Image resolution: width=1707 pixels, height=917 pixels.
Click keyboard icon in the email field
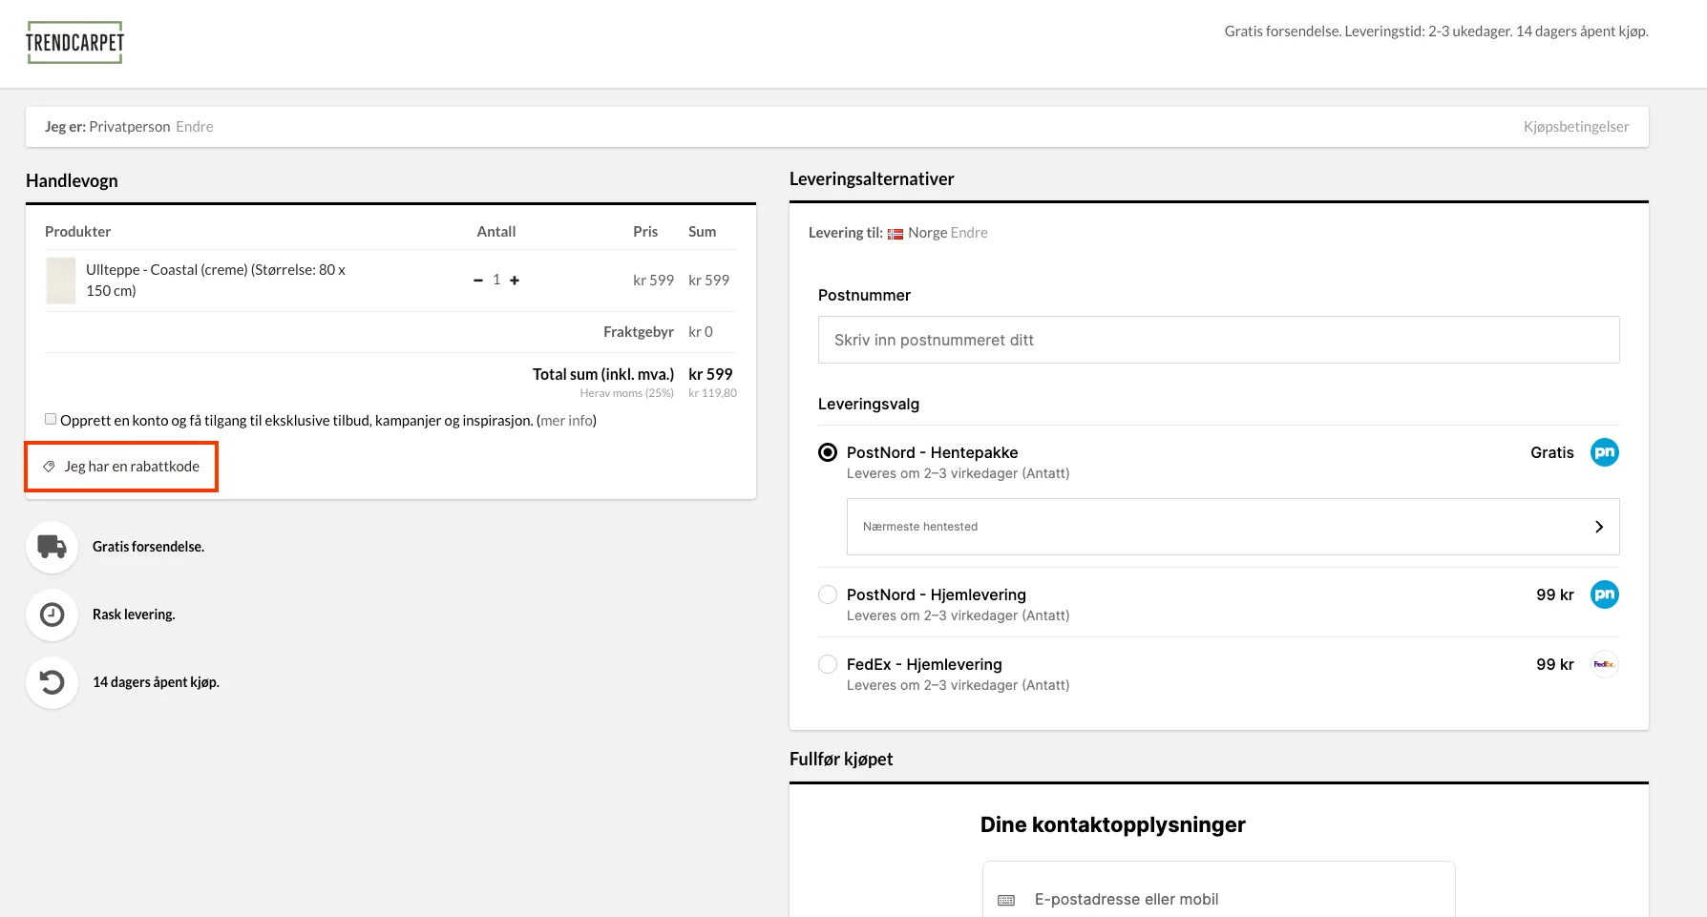pos(1006,900)
